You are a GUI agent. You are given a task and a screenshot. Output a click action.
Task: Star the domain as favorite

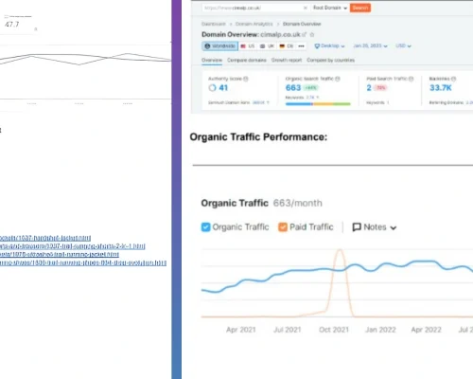click(312, 34)
